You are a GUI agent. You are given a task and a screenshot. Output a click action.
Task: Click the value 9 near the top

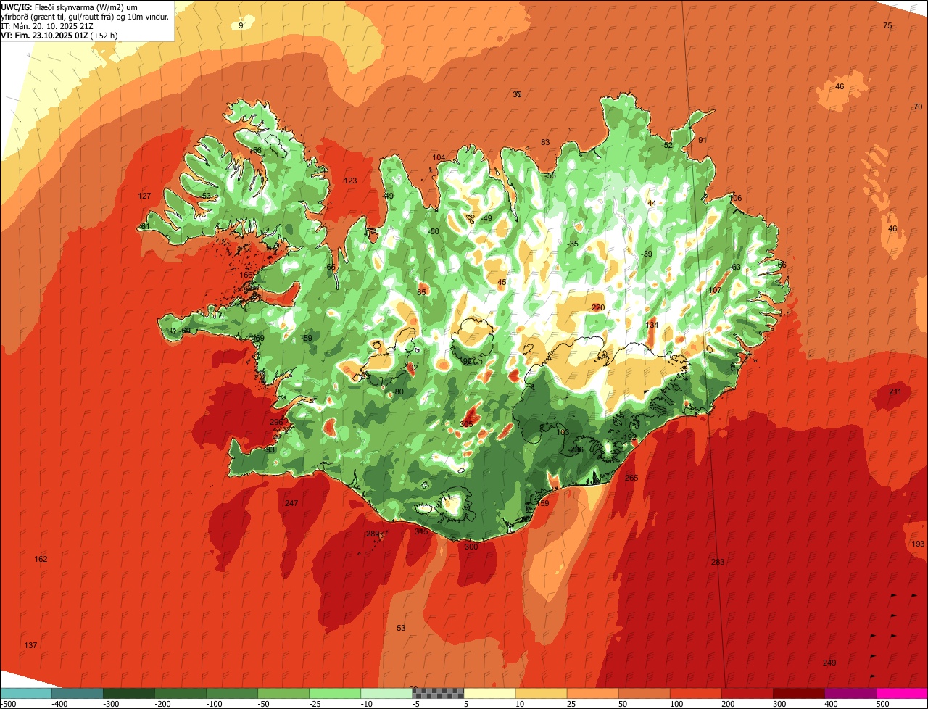[x=241, y=25]
